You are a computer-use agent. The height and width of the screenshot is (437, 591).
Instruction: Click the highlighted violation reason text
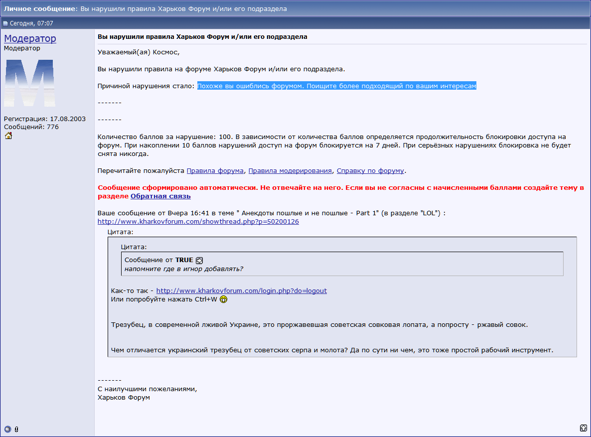pos(336,86)
